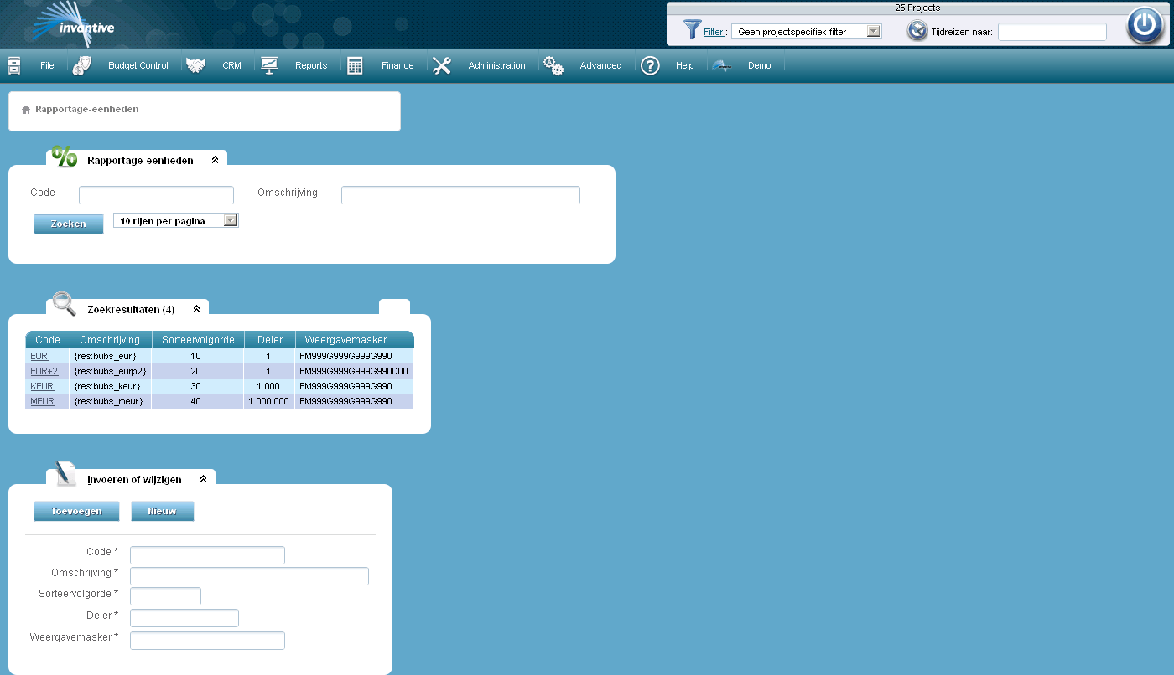This screenshot has height=675, width=1174.
Task: Click the pen icon of Invoeren panel
Action: tap(65, 473)
